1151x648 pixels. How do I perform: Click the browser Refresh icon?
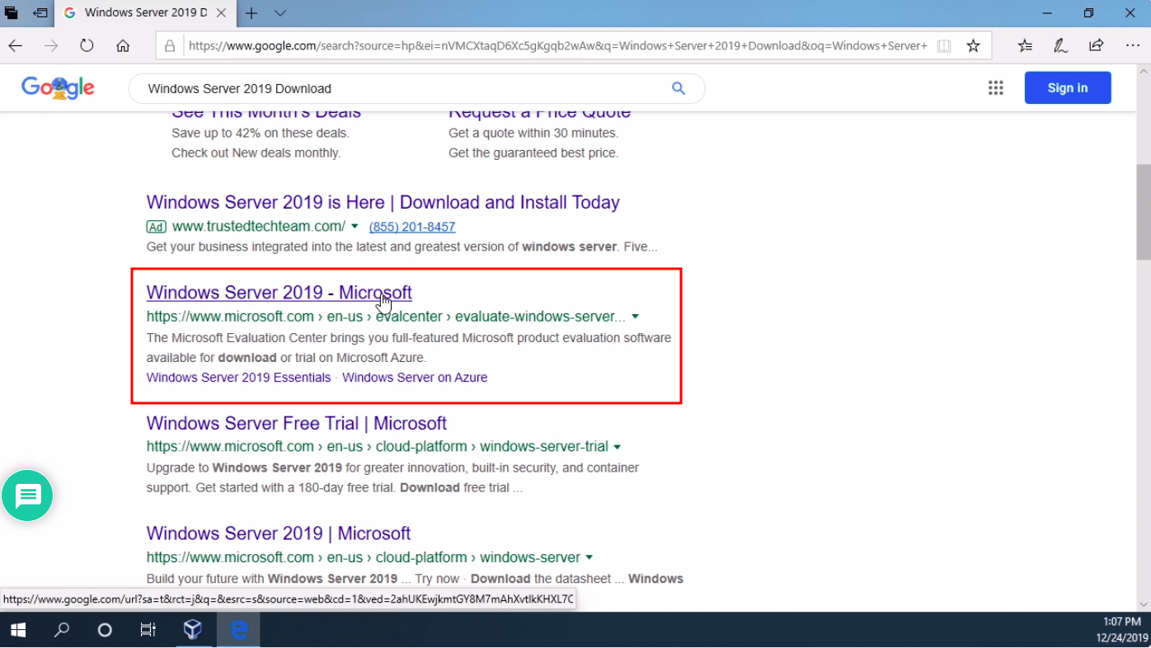coord(87,46)
